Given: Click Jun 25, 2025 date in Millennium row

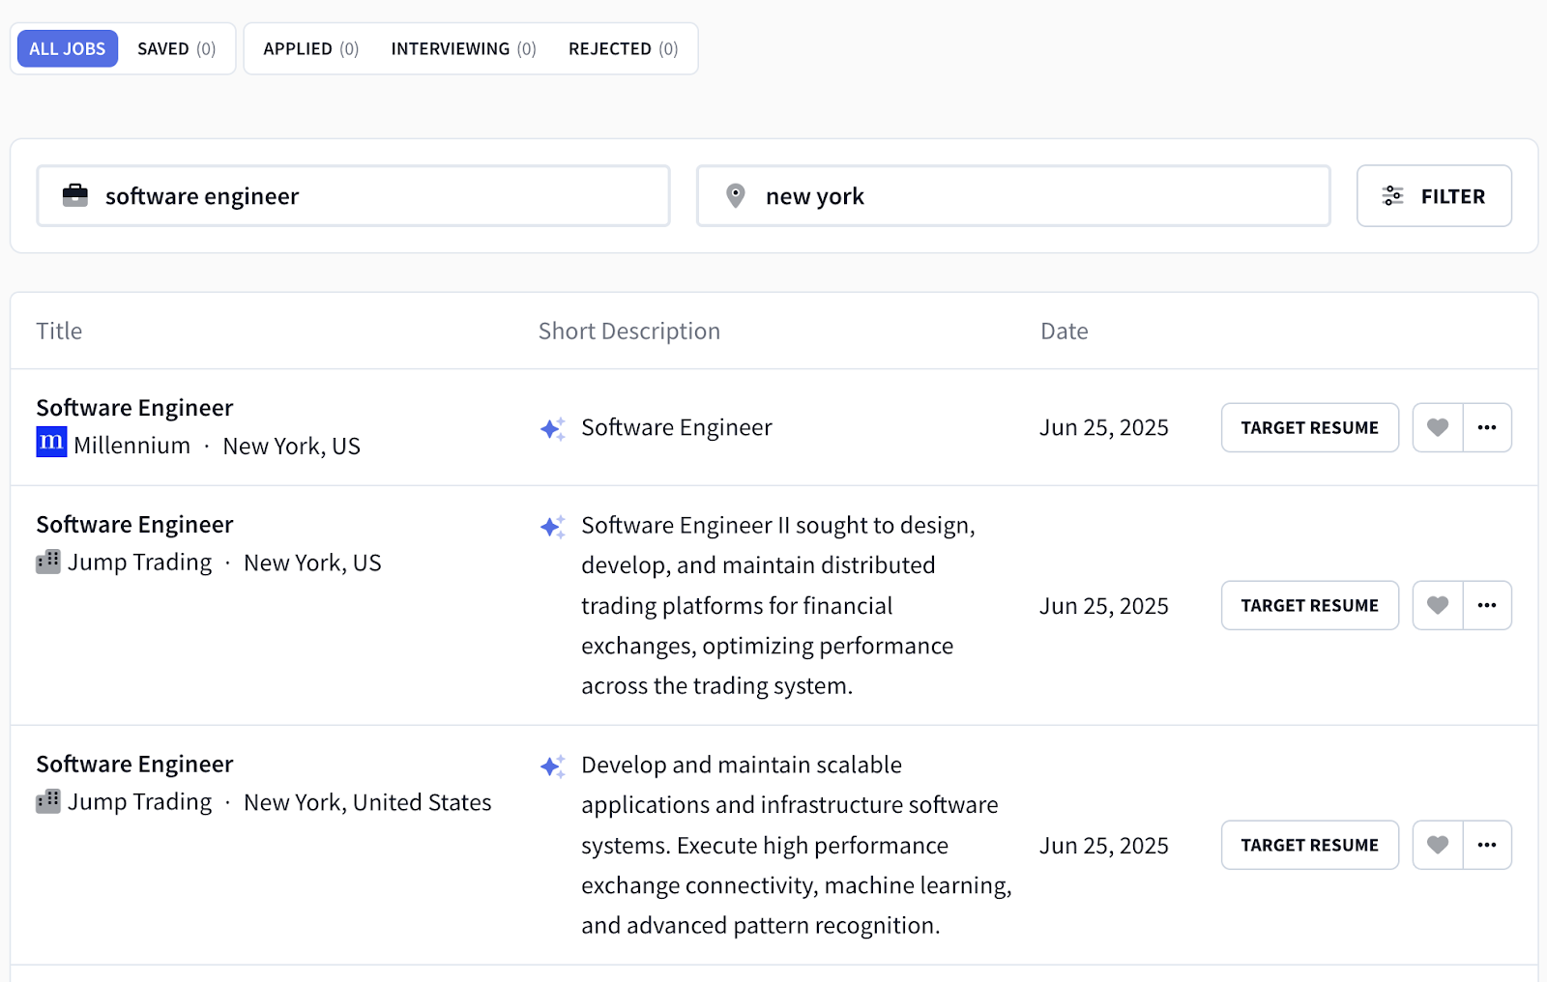Looking at the screenshot, I should 1103,427.
